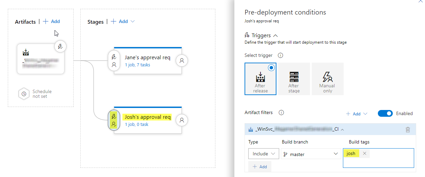Click the artifact continuous deployment trigger icon

(60, 47)
